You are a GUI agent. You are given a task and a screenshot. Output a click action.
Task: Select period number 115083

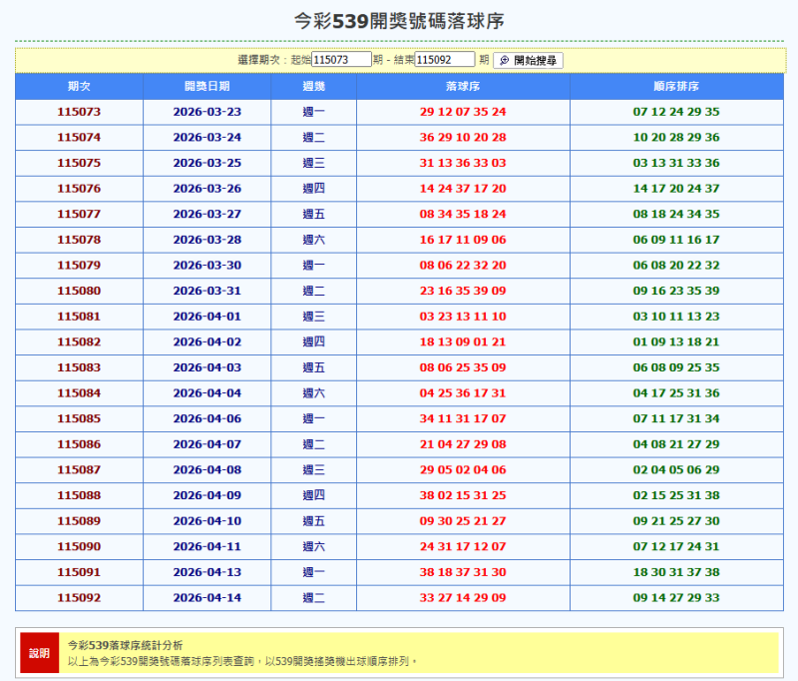click(79, 367)
